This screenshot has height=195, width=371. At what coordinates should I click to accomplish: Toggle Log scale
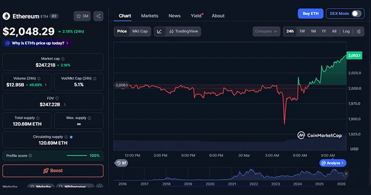346,31
